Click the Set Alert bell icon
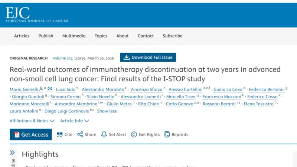This screenshot has height=167, width=297. (x=104, y=134)
